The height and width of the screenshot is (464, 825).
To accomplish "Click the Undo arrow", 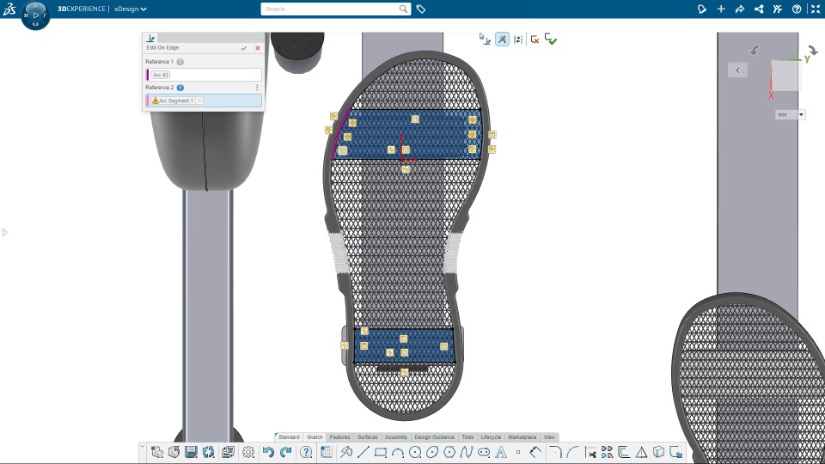I will (268, 452).
